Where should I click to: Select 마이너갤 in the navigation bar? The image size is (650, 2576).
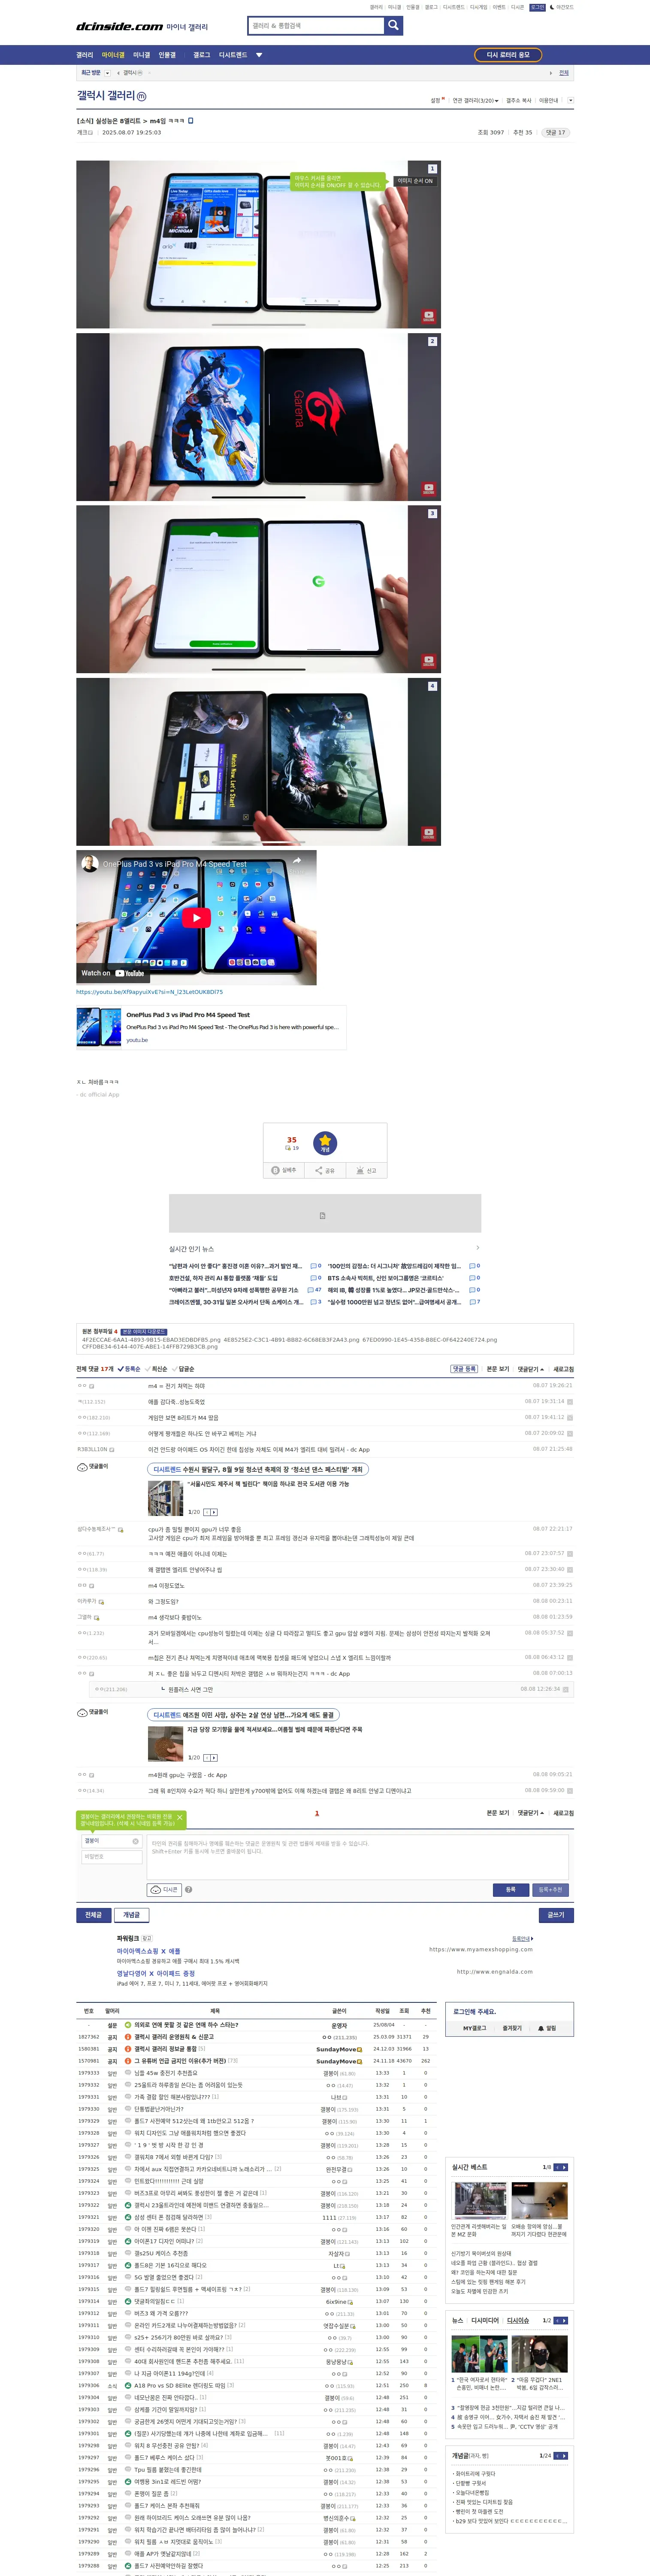[x=113, y=55]
